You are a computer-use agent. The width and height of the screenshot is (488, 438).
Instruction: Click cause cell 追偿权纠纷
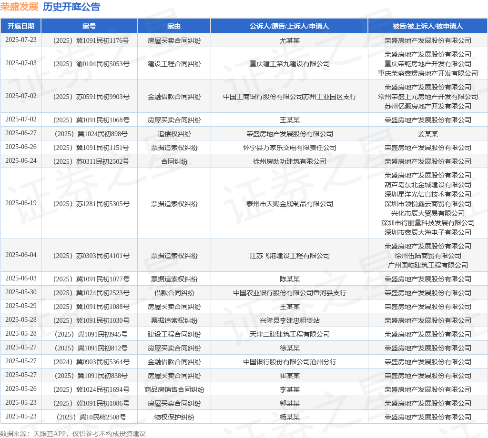click(x=174, y=134)
